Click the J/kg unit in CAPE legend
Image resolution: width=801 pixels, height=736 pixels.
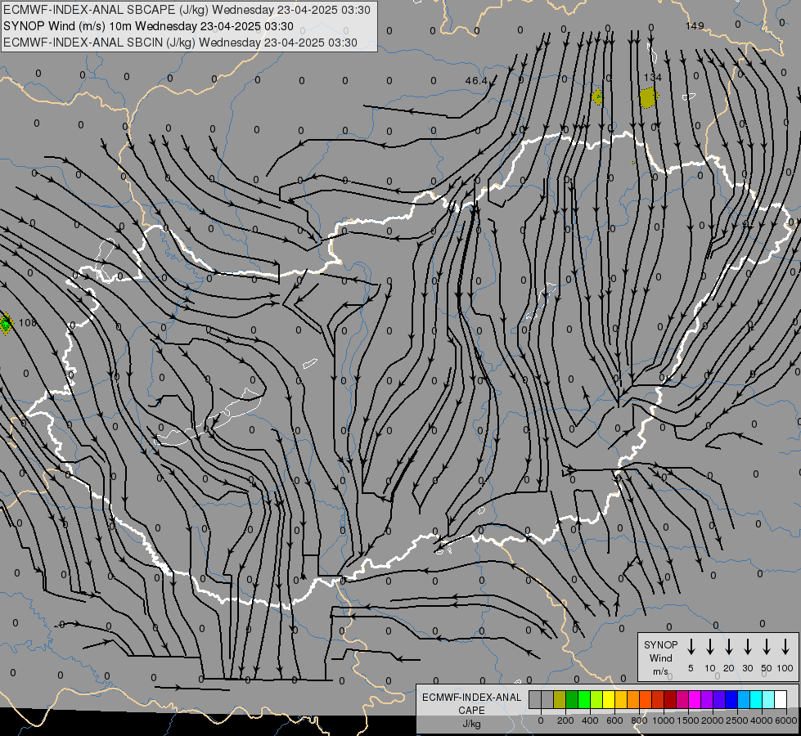coord(471,724)
